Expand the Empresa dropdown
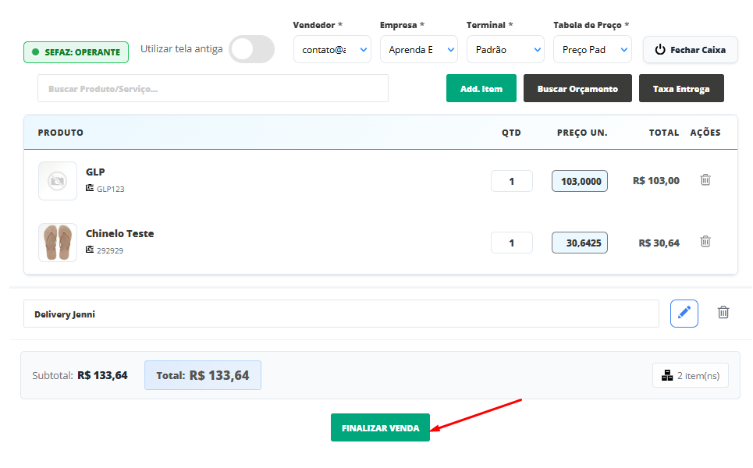Image resolution: width=753 pixels, height=468 pixels. pyautogui.click(x=418, y=50)
